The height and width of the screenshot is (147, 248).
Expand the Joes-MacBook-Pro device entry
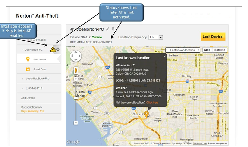(x=22, y=79)
